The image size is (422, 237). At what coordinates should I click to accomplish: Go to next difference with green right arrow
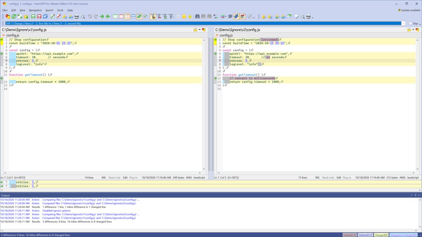(102, 17)
